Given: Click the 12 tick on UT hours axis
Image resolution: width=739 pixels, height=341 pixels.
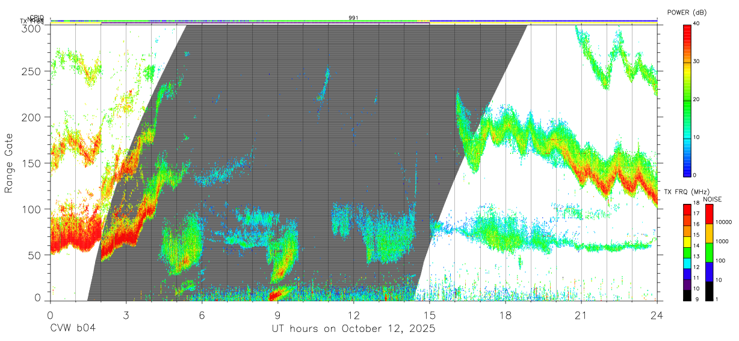Looking at the screenshot, I should point(354,315).
